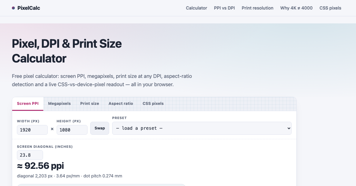
Task: Select the Screen PPI tab
Action: coord(28,104)
